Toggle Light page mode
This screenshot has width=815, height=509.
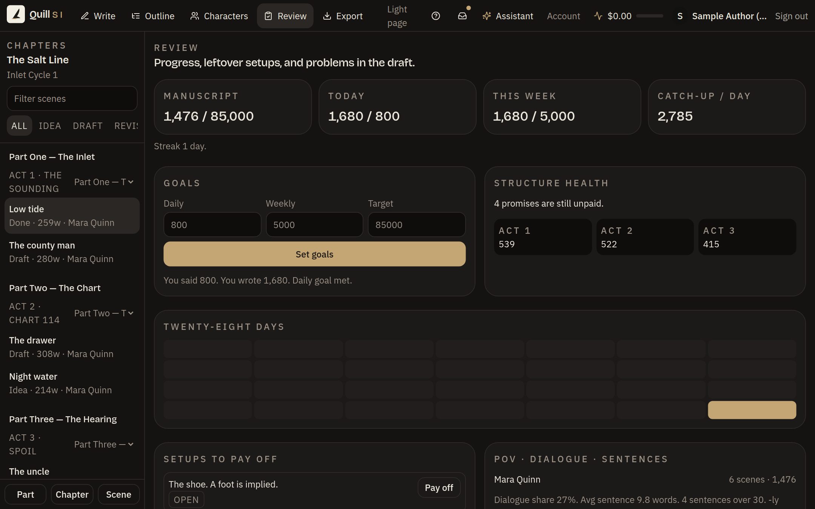397,16
